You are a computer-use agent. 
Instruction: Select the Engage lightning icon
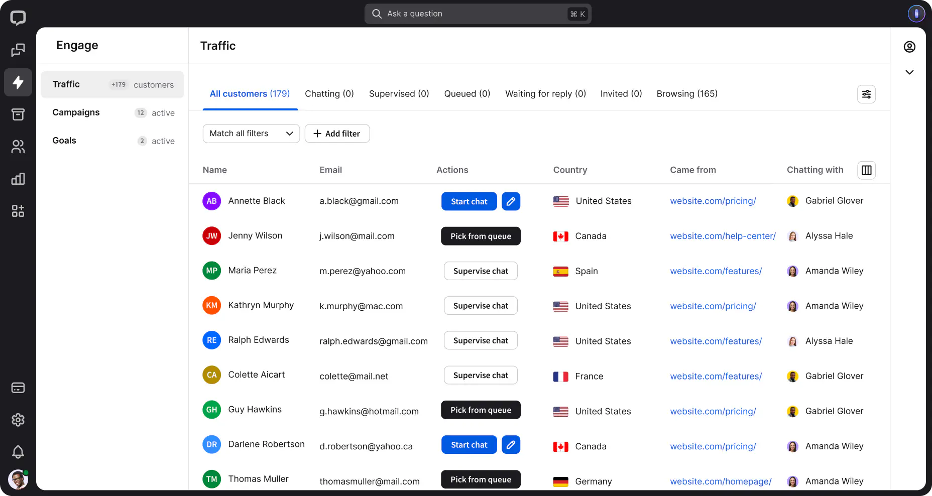point(18,82)
